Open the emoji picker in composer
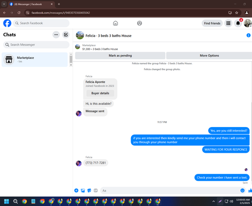252x206 pixels. tap(242, 190)
